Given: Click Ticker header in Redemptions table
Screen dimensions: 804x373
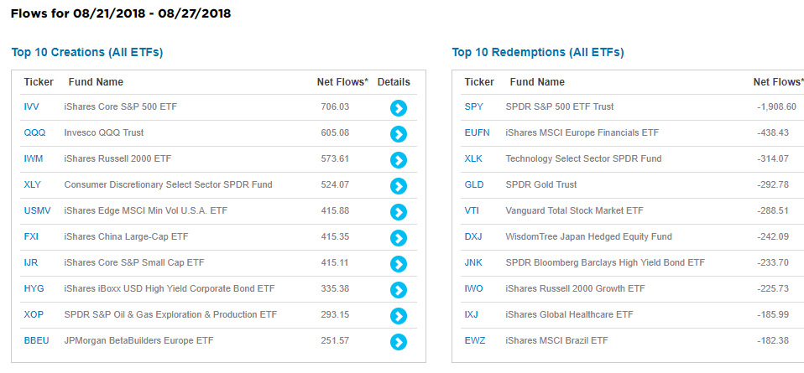Looking at the screenshot, I should coord(479,82).
